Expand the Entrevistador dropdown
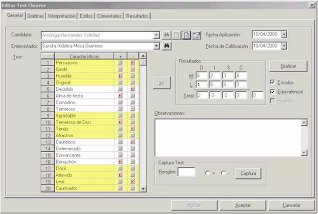 (156, 46)
